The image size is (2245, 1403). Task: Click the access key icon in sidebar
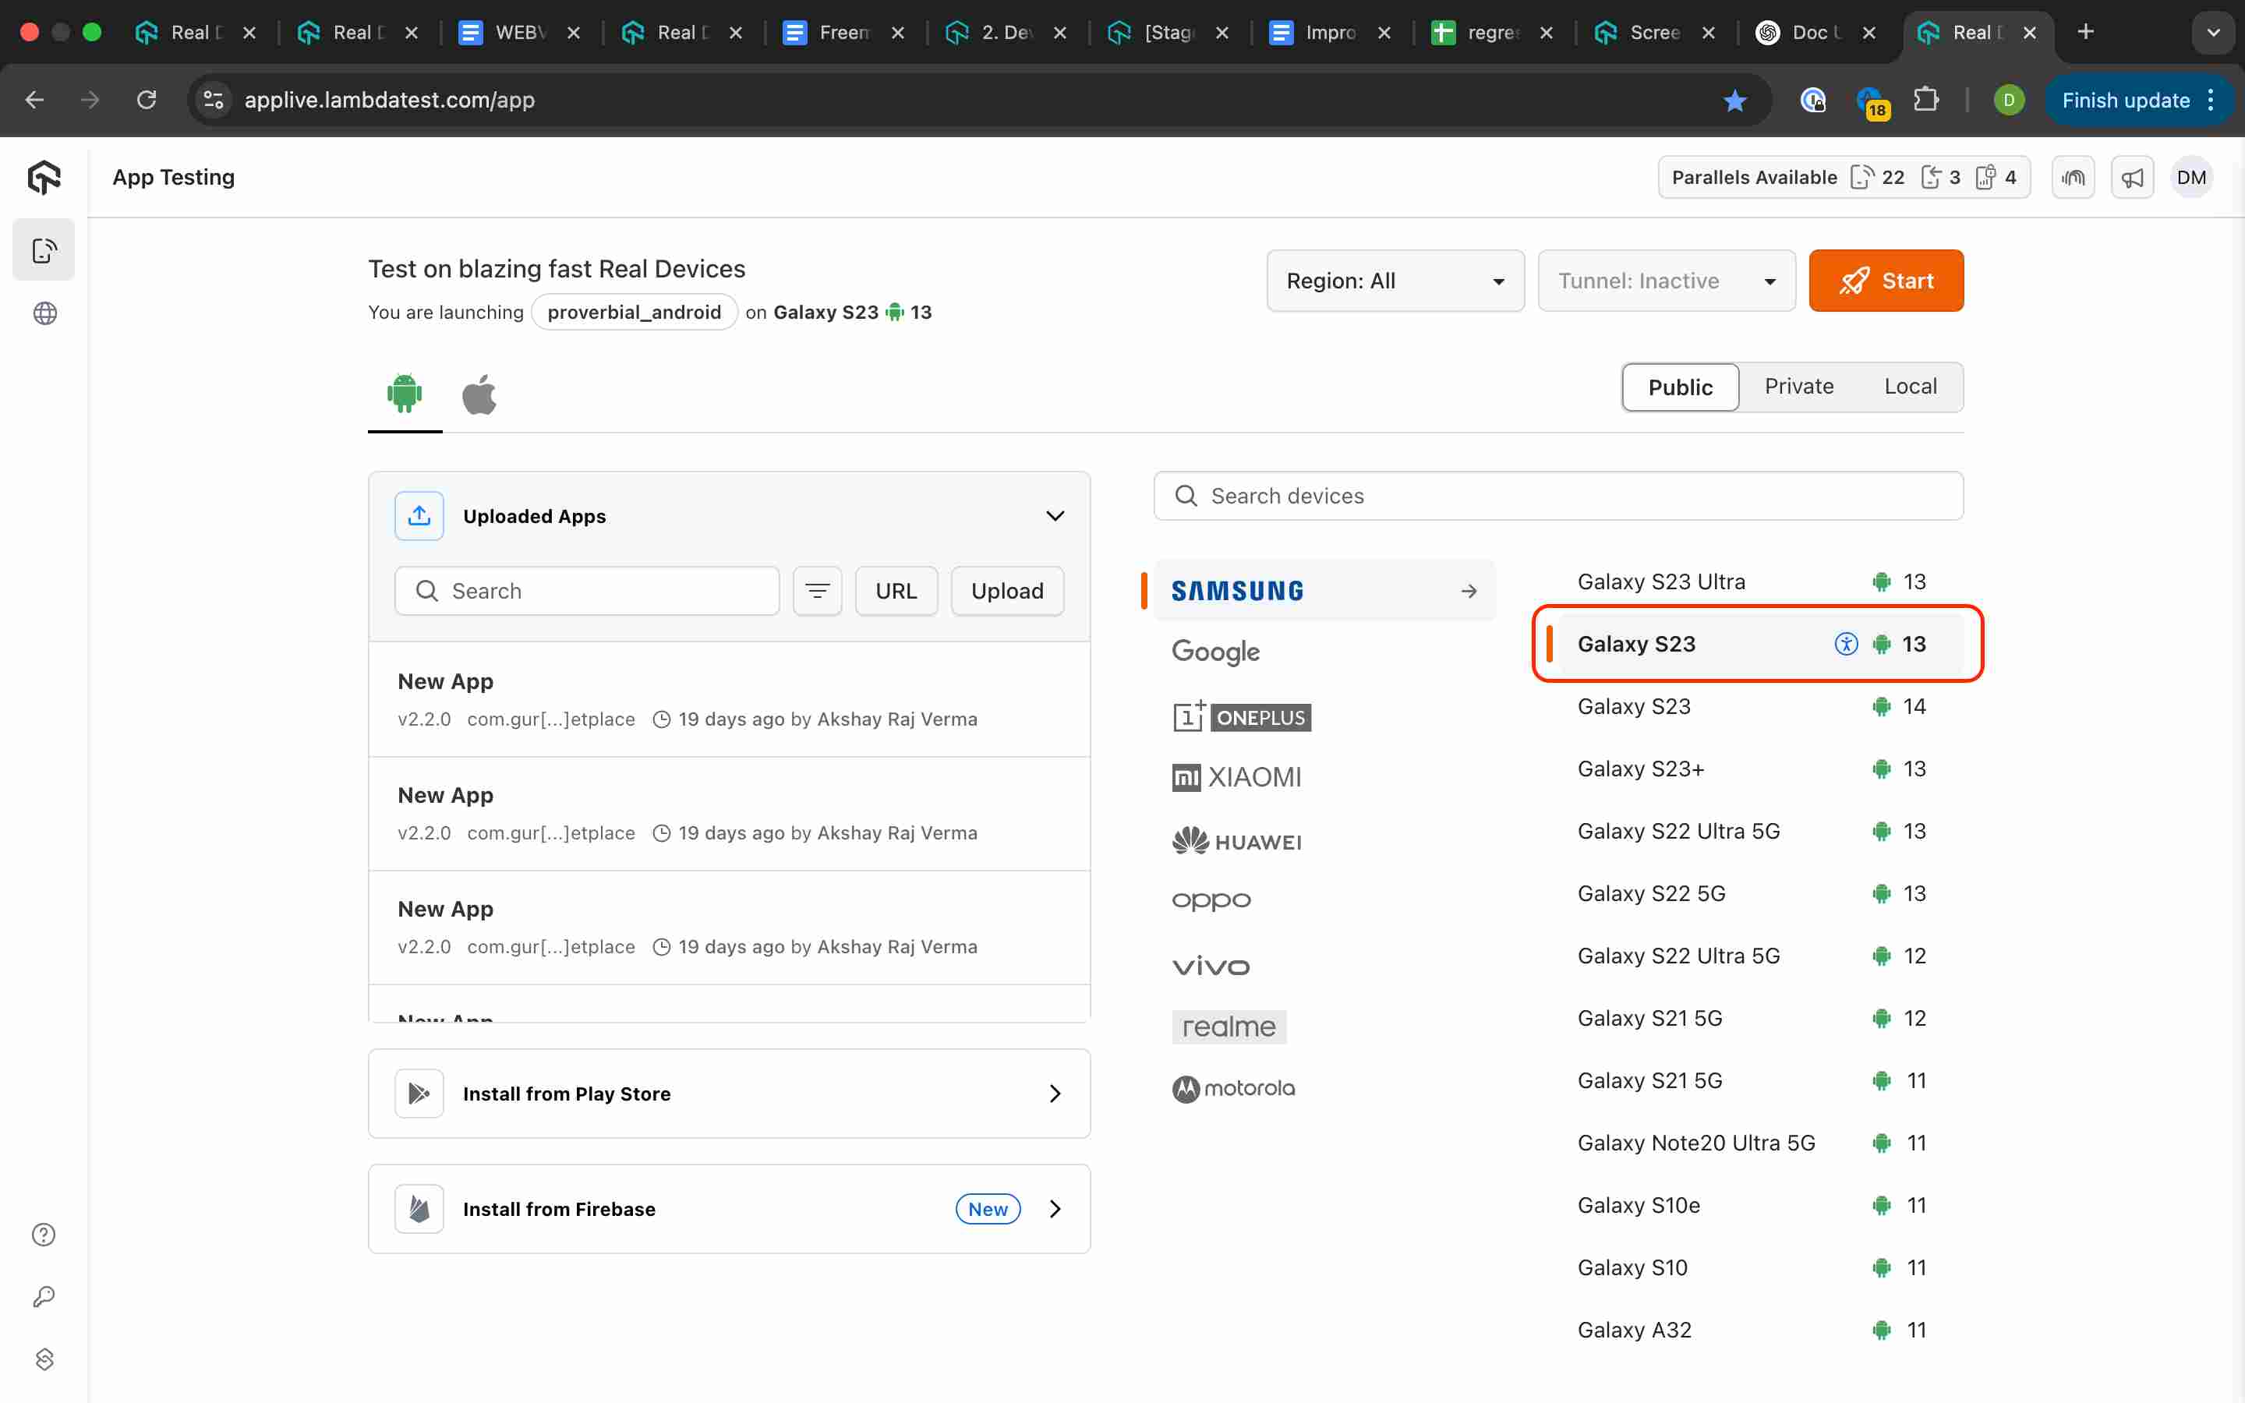44,1296
